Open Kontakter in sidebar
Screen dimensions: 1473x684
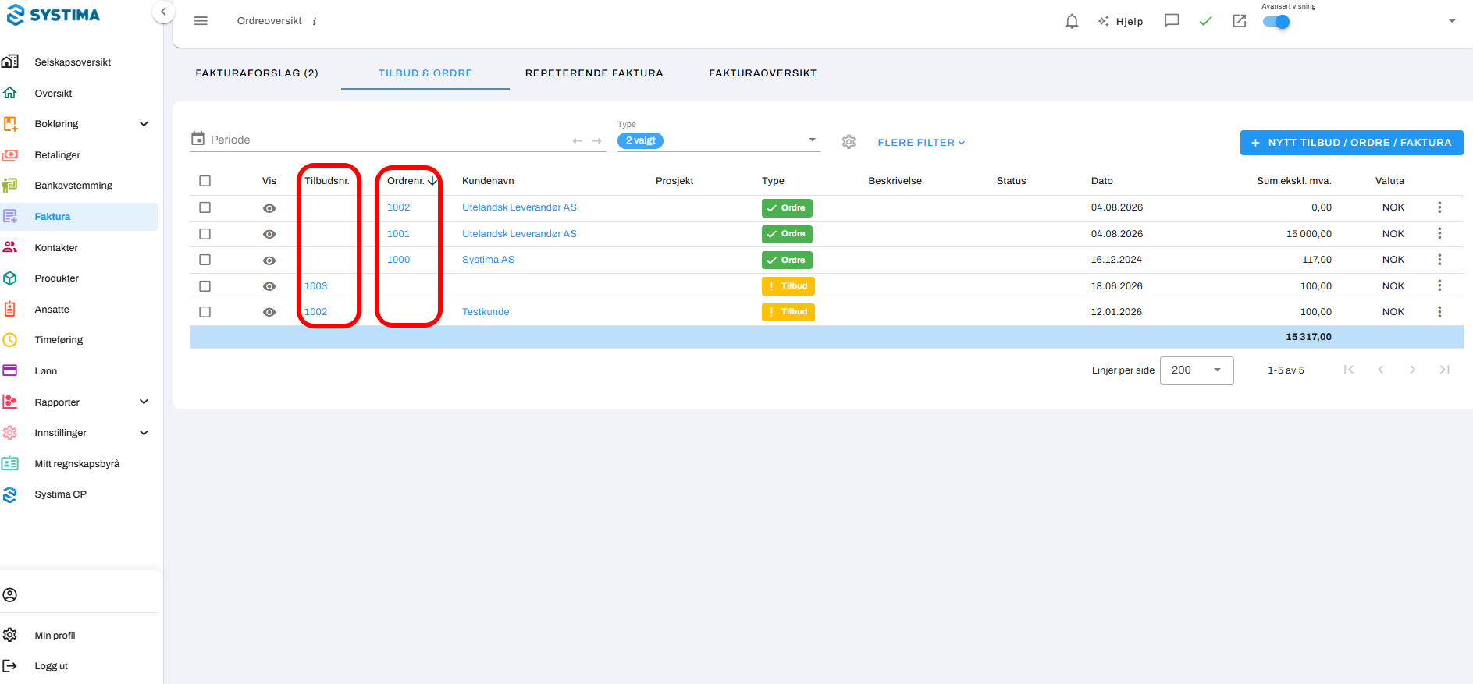click(56, 247)
